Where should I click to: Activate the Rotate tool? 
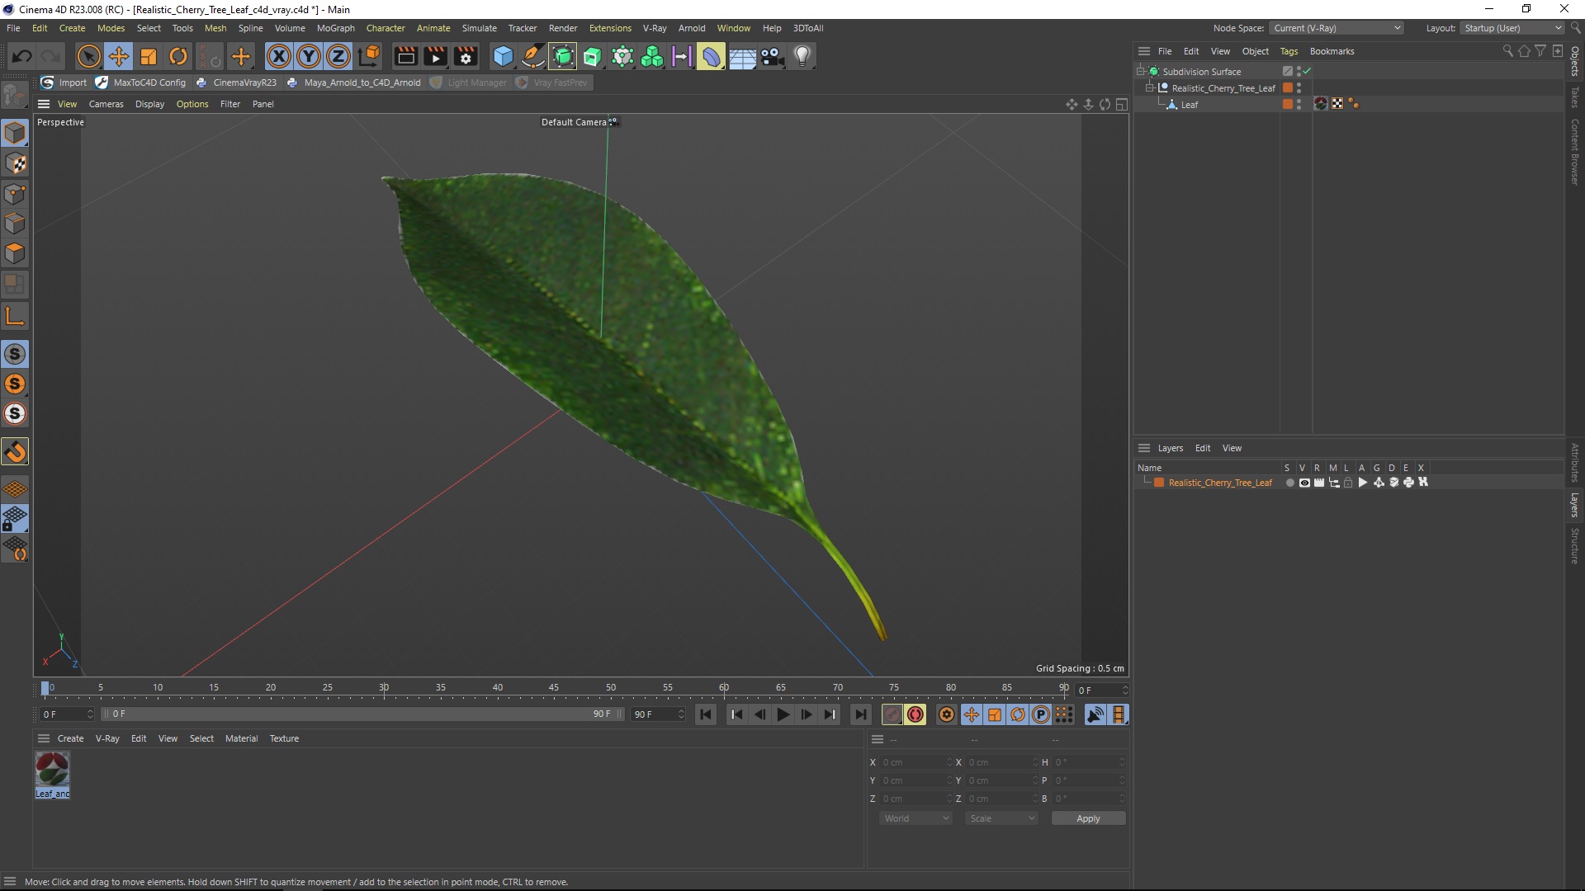[x=178, y=56]
